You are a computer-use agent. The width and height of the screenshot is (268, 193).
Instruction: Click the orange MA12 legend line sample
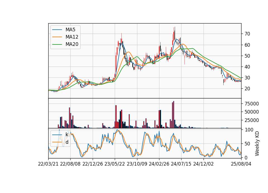pos(57,37)
